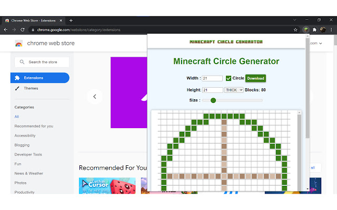This screenshot has width=337, height=210.
Task: Click the Chrome Web Store tab
Action: point(34,20)
